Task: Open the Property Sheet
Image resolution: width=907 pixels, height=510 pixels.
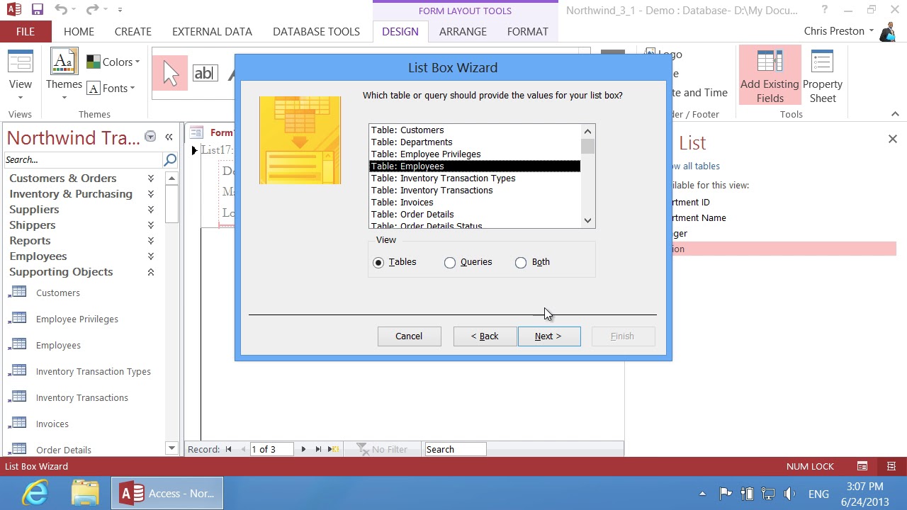Action: (x=823, y=75)
